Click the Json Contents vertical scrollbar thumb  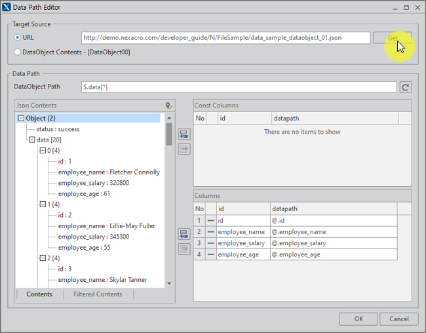(x=169, y=134)
